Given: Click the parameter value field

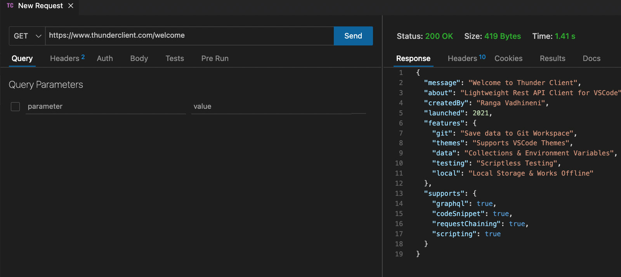Looking at the screenshot, I should pyautogui.click(x=279, y=106).
